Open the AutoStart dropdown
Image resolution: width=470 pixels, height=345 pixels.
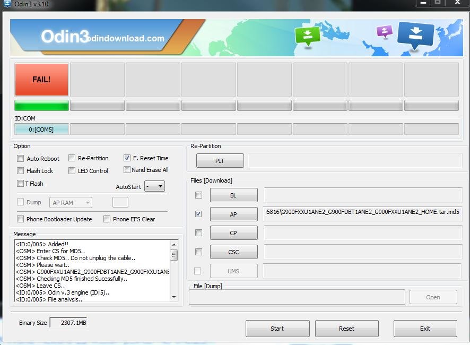point(155,186)
